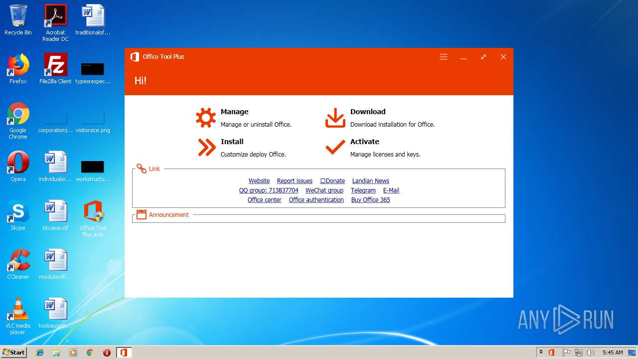Image resolution: width=638 pixels, height=359 pixels.
Task: Open the Windows Start menu
Action: point(14,352)
